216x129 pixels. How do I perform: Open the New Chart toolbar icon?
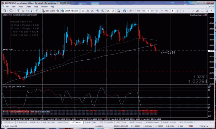[4, 11]
